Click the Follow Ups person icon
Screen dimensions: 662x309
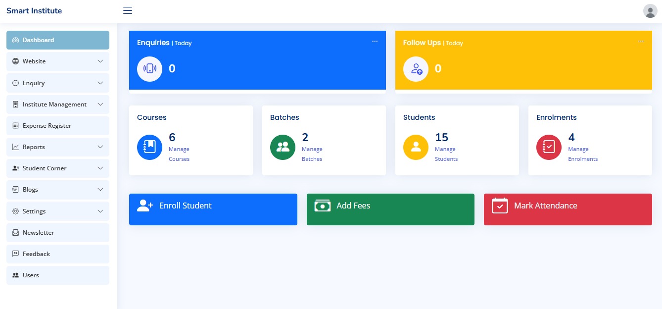coord(416,69)
